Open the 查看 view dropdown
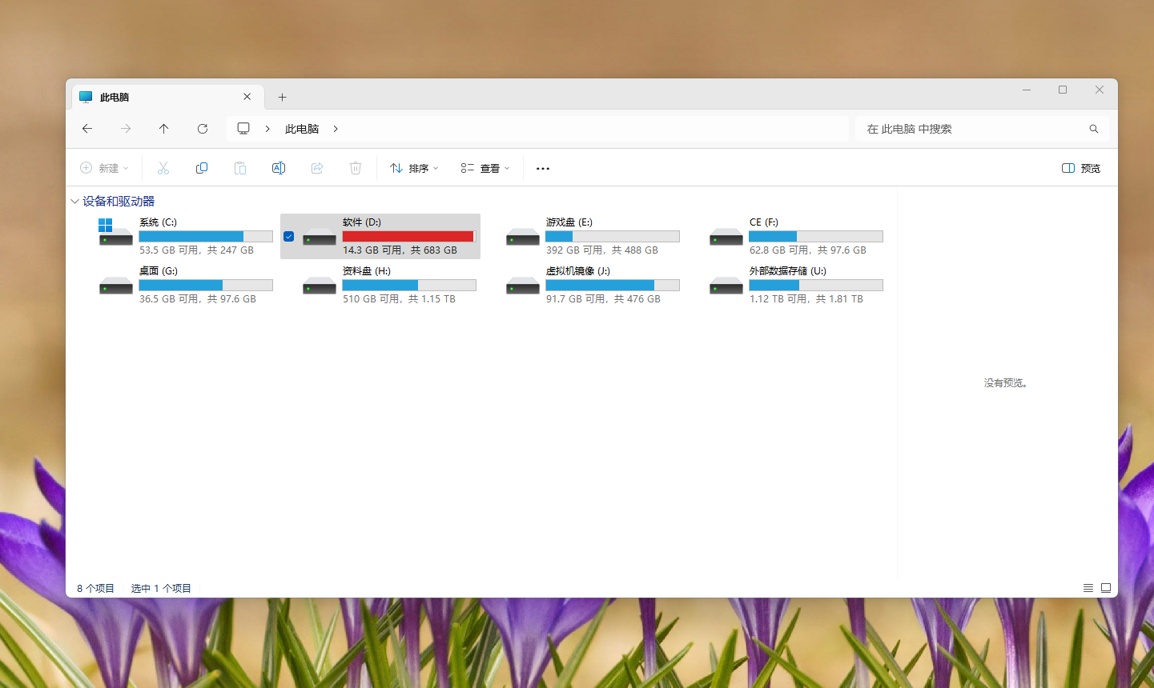Screen dimensions: 1154x688 [485, 168]
